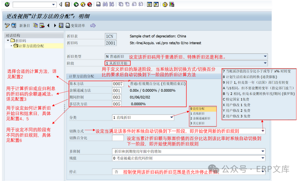Click the Print icon in top toolbar
Image resolution: width=299 pixels, height=181 pixels.
(98, 5)
